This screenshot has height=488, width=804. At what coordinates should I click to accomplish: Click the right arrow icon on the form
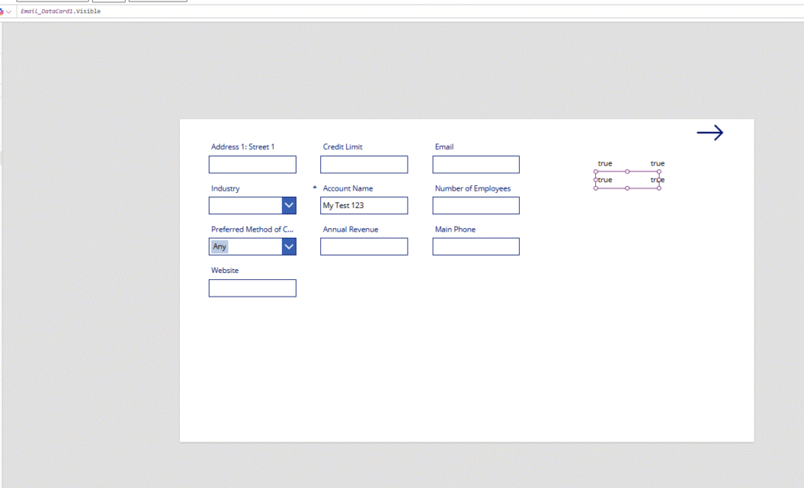(x=710, y=133)
